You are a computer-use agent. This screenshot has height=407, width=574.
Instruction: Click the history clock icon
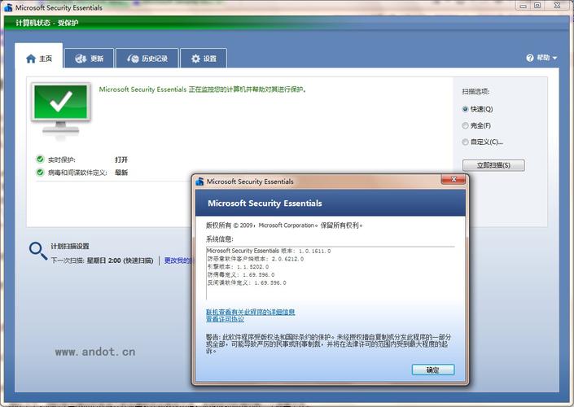[133, 59]
